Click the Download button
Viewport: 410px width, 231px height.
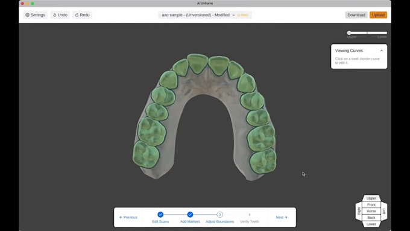click(356, 15)
